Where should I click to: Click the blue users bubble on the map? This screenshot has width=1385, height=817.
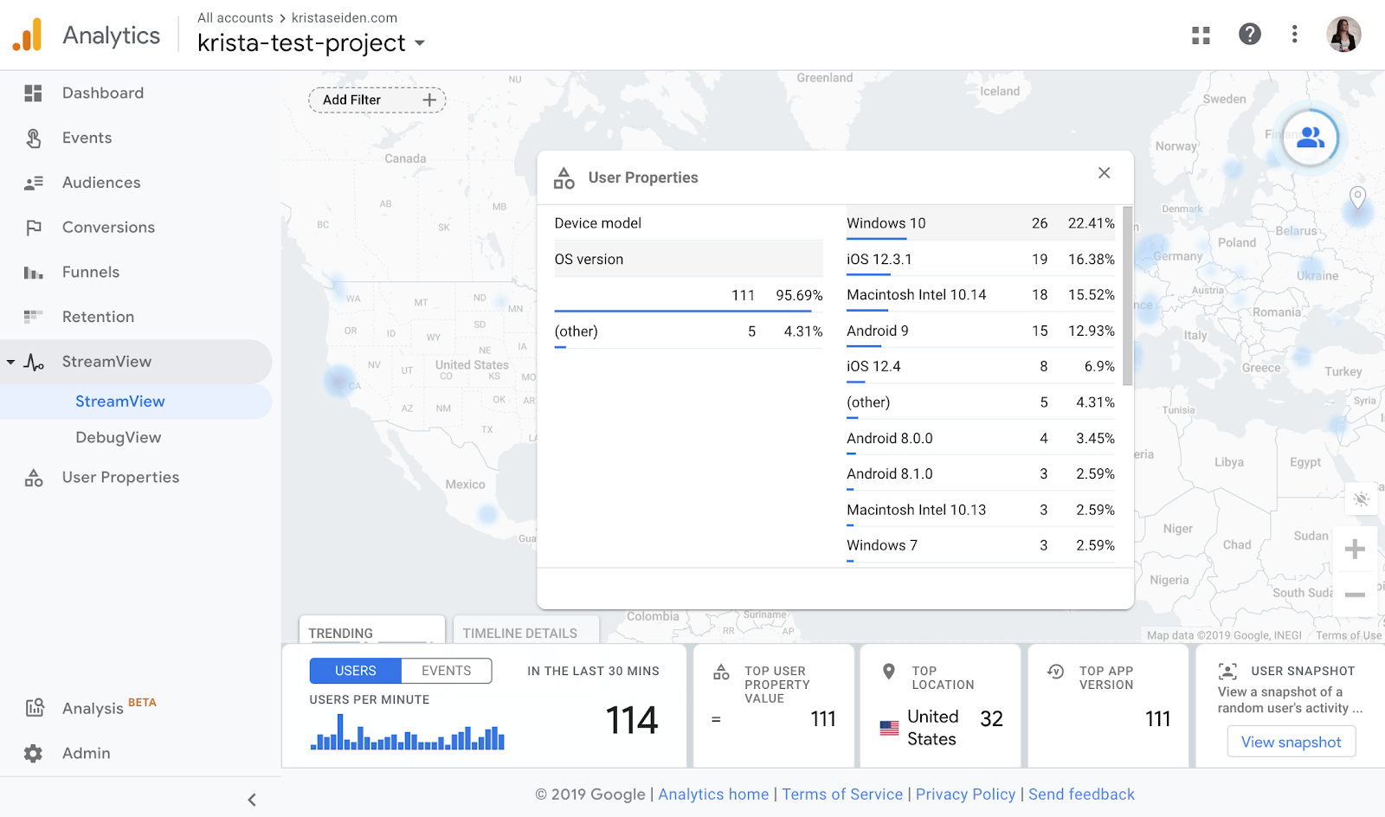[1311, 138]
